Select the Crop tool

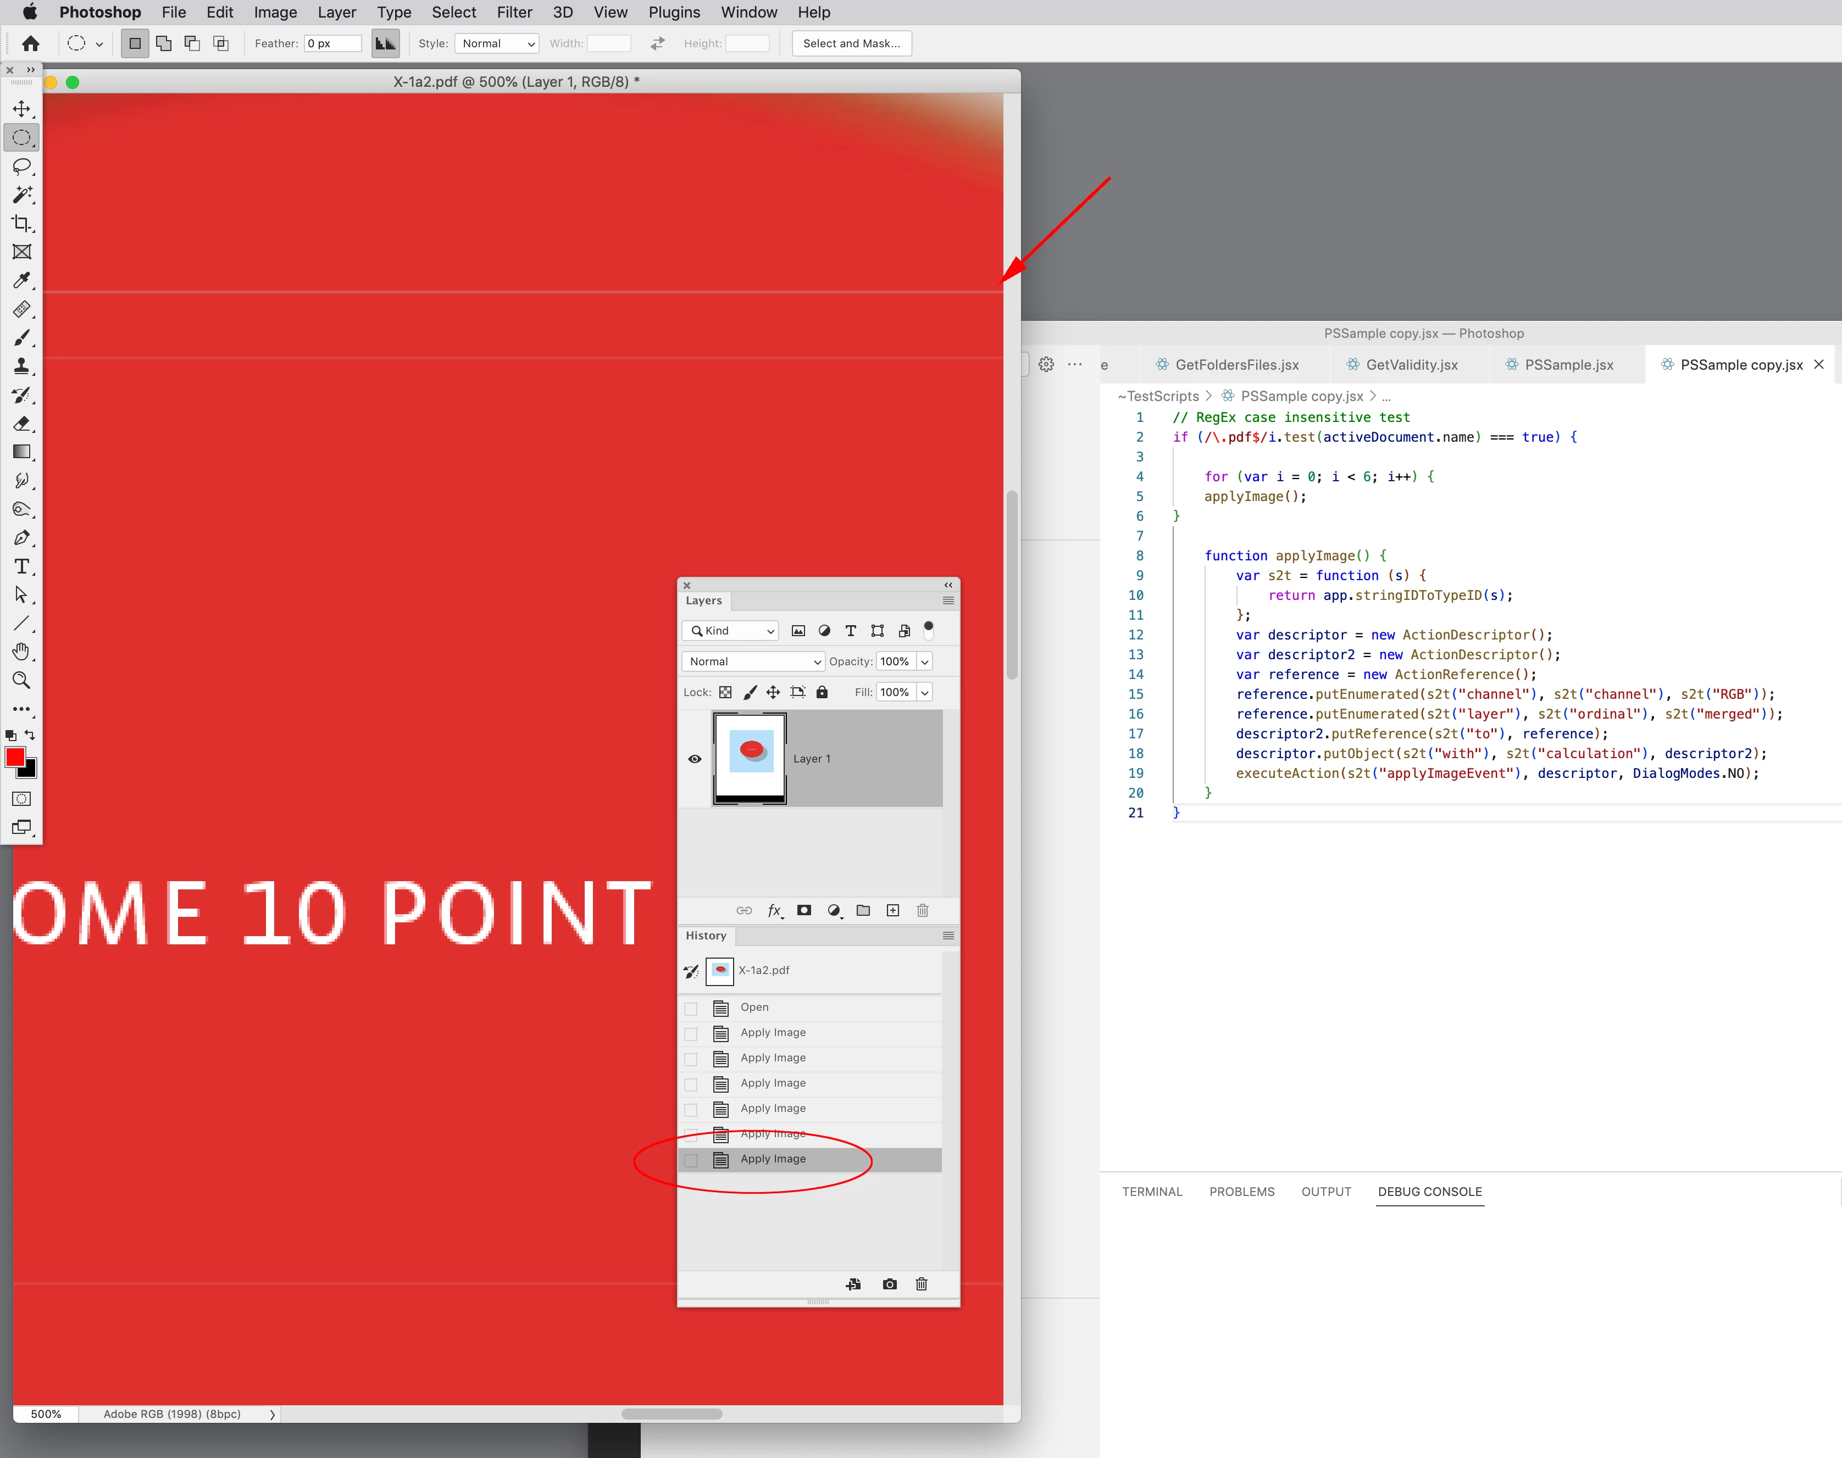click(x=21, y=224)
